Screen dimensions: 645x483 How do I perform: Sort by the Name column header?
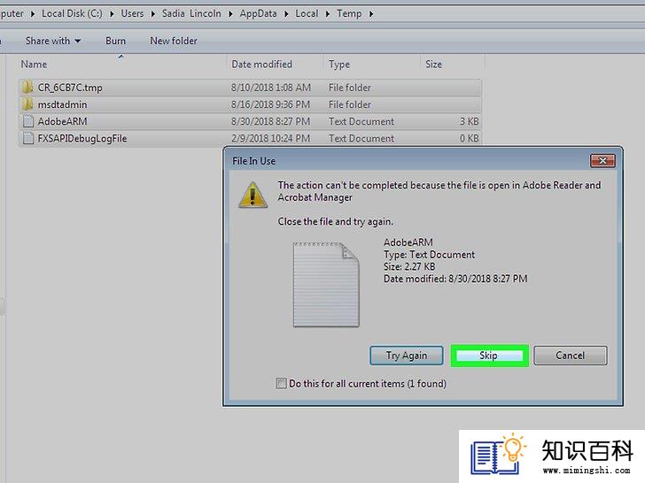click(x=34, y=64)
